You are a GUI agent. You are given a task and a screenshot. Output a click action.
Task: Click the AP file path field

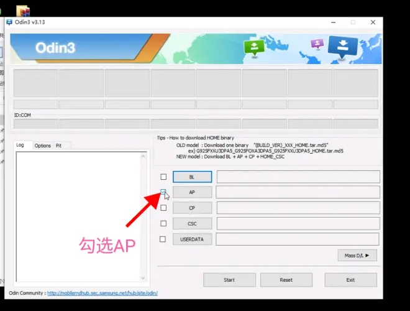click(298, 192)
